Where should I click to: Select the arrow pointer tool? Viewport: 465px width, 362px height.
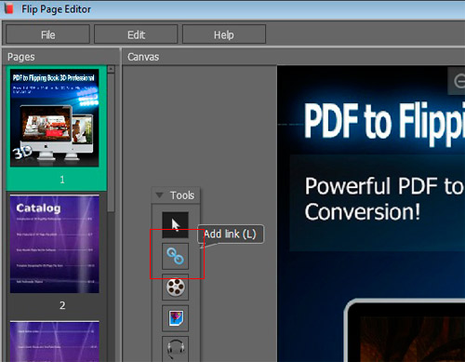tap(175, 225)
